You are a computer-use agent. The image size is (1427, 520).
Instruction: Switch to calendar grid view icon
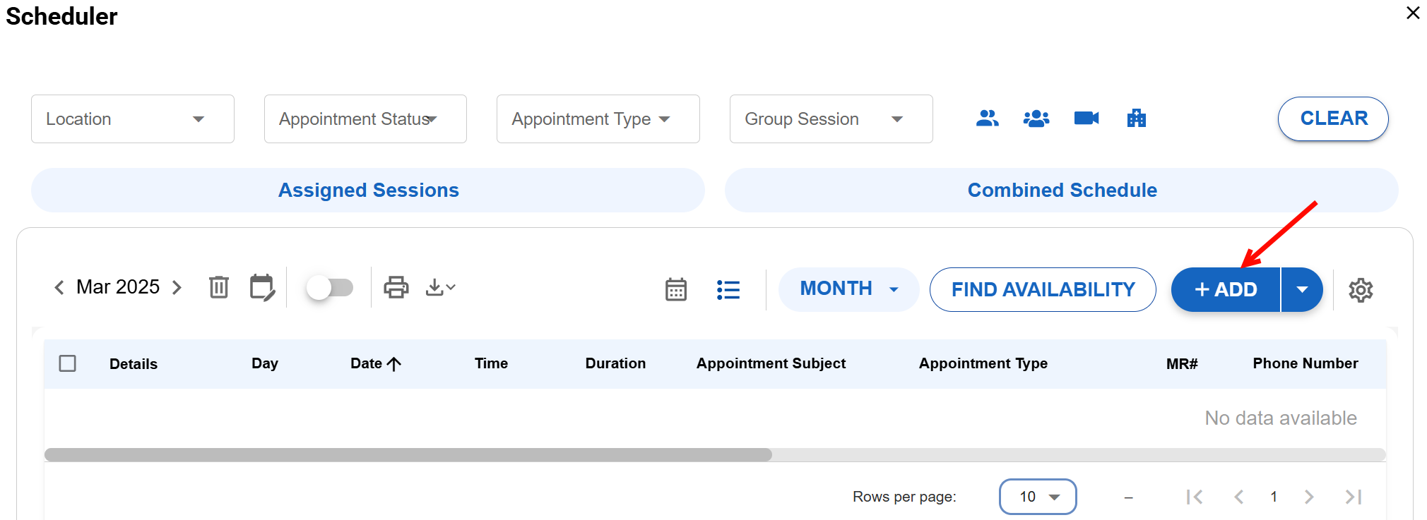pos(676,289)
